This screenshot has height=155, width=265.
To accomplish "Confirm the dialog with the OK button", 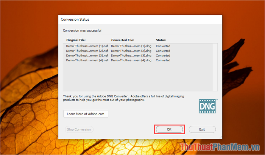I will tap(169, 129).
